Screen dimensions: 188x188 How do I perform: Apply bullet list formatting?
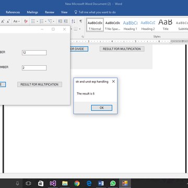coord(33,21)
